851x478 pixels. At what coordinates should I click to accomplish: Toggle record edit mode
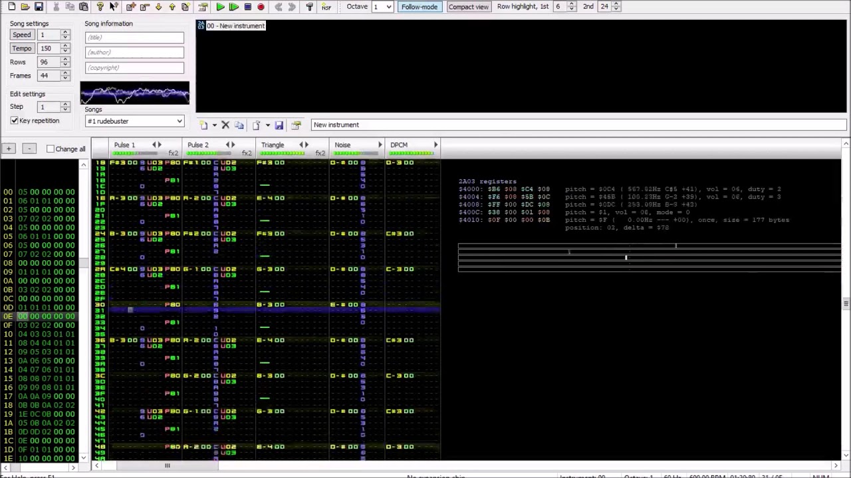261,7
